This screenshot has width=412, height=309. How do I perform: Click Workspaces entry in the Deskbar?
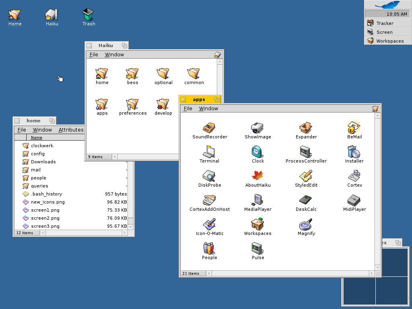[388, 41]
